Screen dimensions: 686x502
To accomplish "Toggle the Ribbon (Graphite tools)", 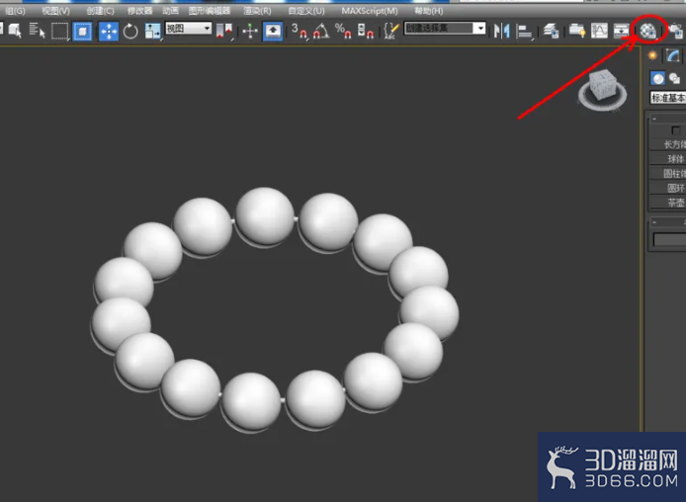I will tap(577, 31).
